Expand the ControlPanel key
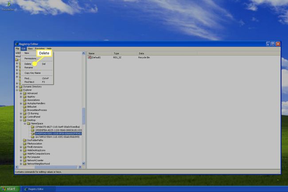Image resolution: width=288 pixels, height=192 pixels. (21, 117)
